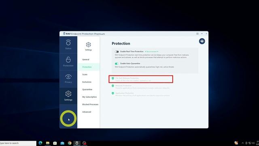Click the red circular app icon on taskbar
Screen dimensions: 259x146
pos(84,143)
